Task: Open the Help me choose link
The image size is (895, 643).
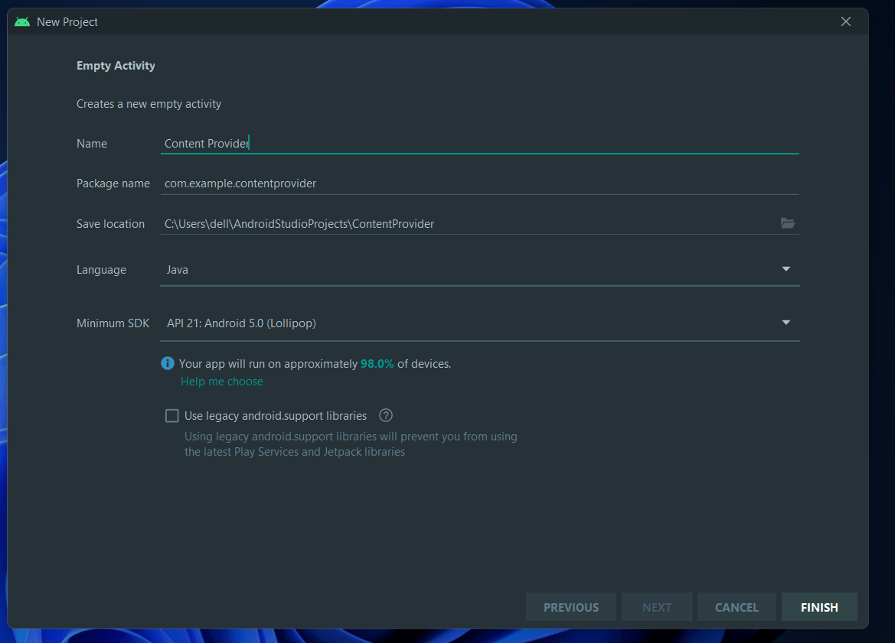Action: tap(221, 381)
